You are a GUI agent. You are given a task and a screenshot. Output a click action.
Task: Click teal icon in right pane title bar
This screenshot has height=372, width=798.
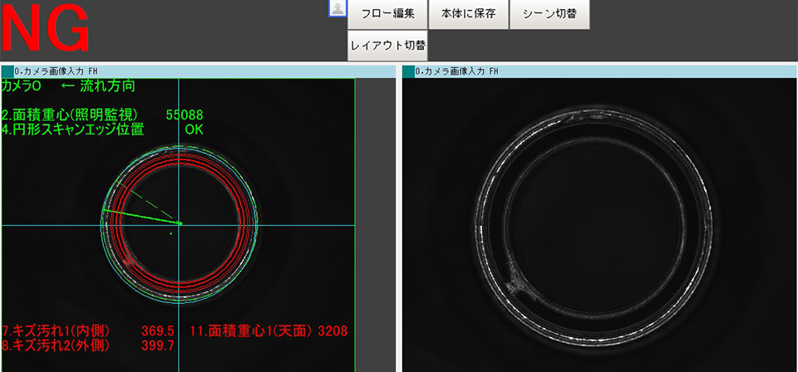(408, 71)
